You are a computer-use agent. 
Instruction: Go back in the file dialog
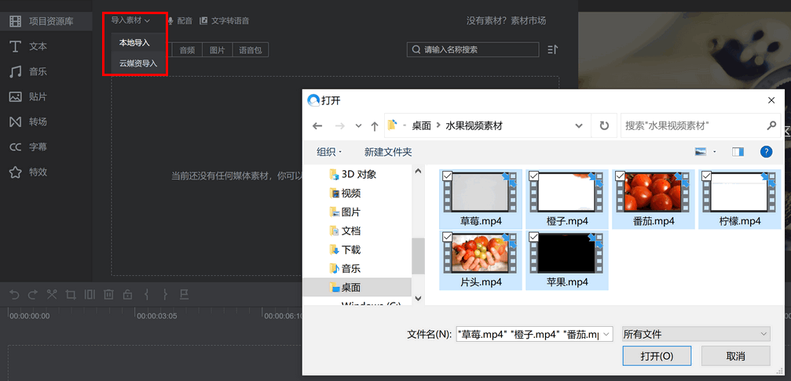click(x=317, y=126)
